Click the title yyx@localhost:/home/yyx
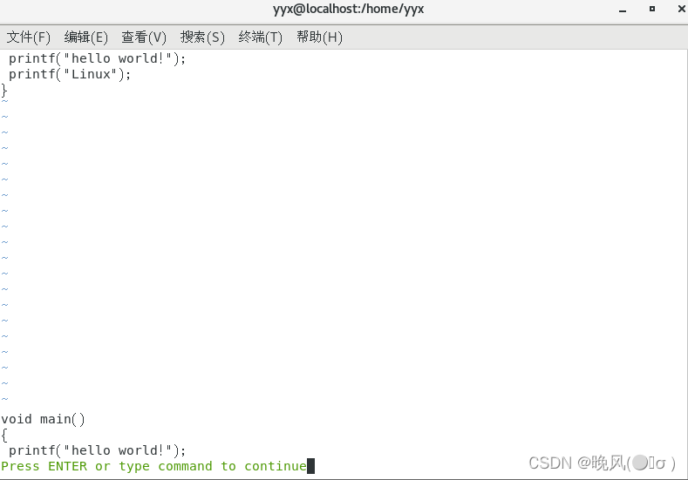This screenshot has width=688, height=480. (349, 10)
